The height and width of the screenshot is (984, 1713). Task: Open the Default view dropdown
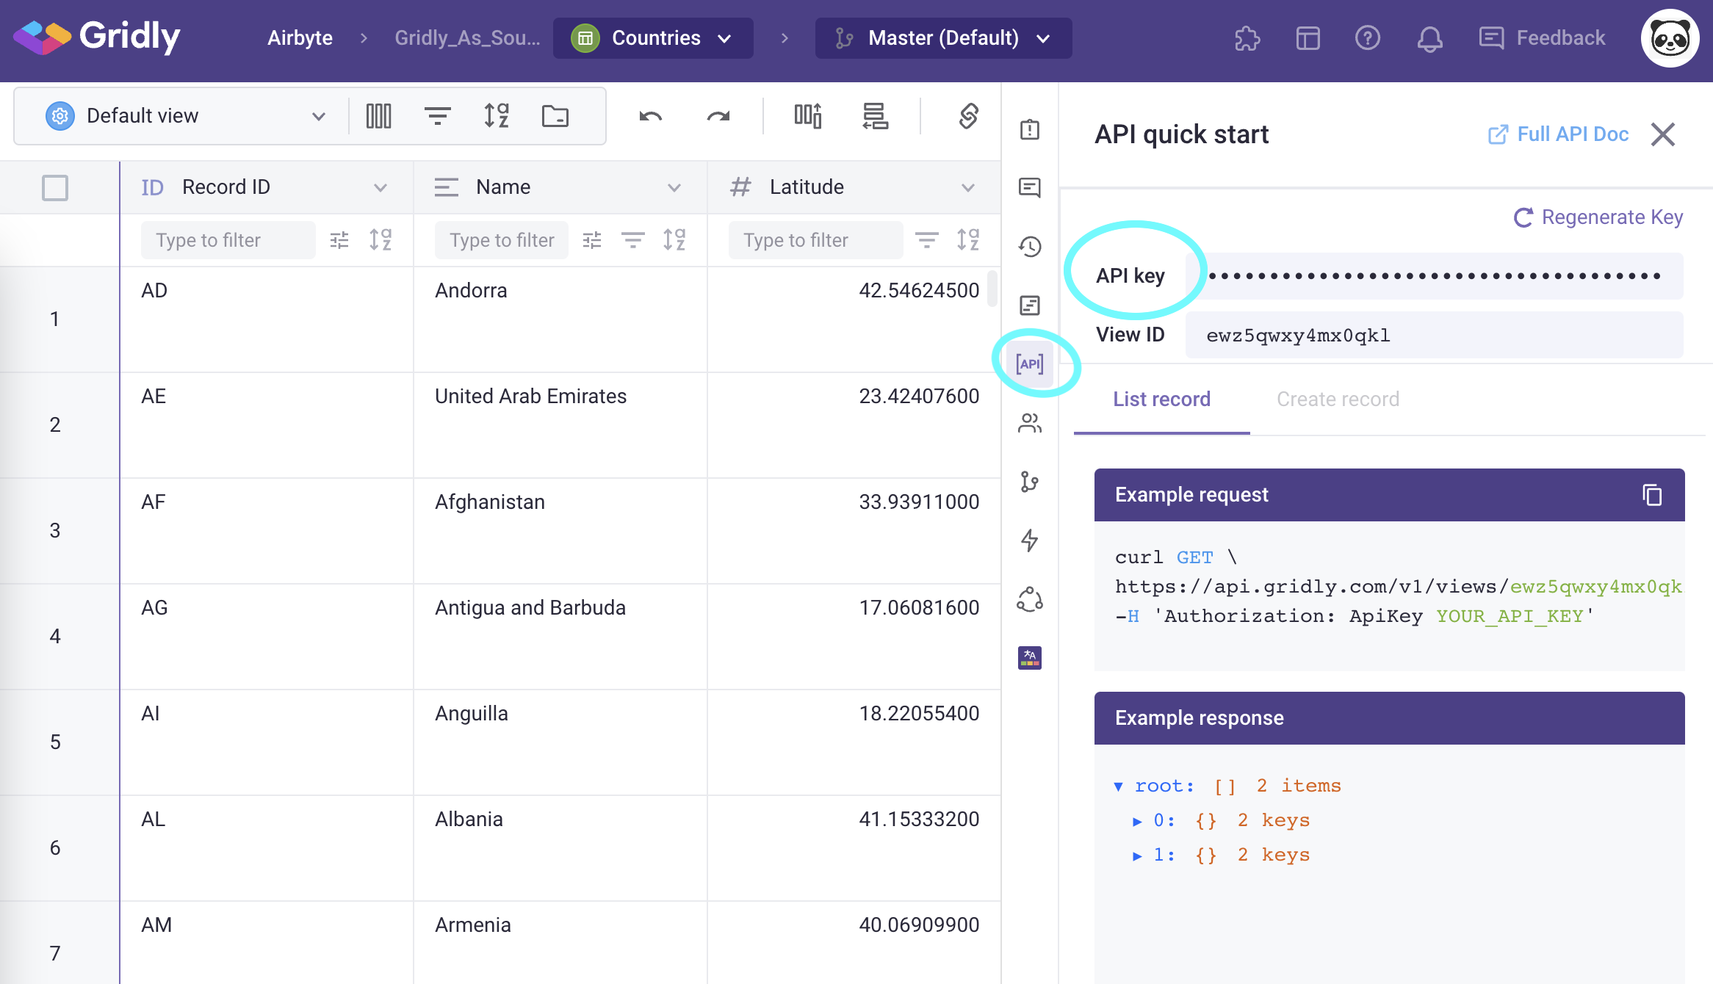coord(185,116)
